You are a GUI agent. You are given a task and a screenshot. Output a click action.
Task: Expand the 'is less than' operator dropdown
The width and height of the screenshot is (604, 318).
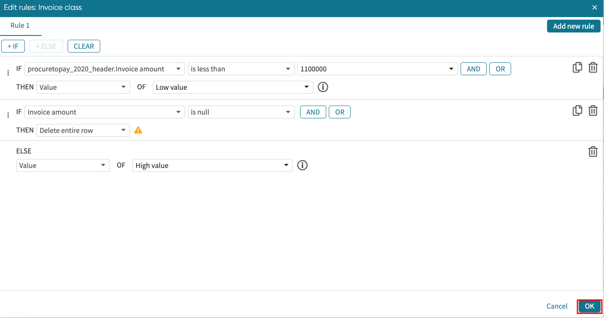coord(241,69)
